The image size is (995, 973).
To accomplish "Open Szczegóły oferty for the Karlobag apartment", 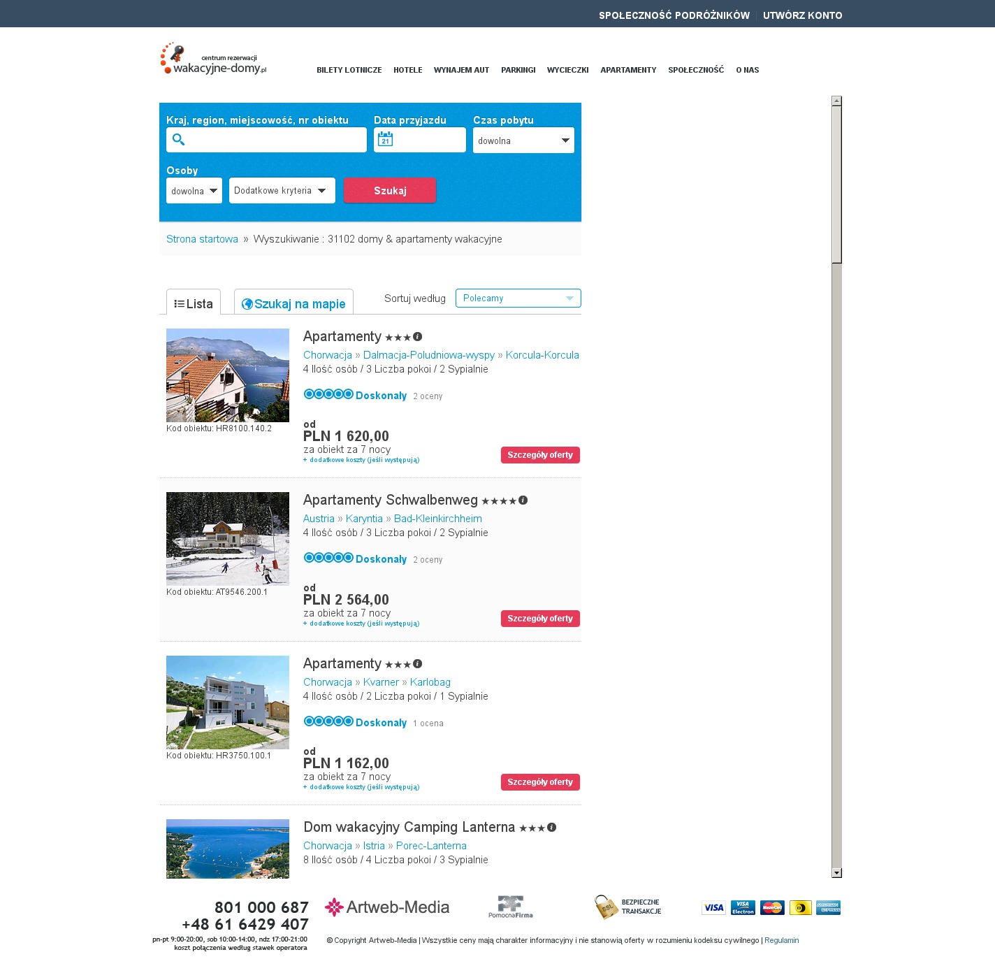I will point(540,782).
